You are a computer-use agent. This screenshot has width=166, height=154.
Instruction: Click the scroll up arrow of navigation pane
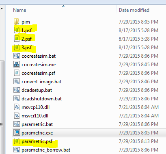pyautogui.click(x=2, y=9)
